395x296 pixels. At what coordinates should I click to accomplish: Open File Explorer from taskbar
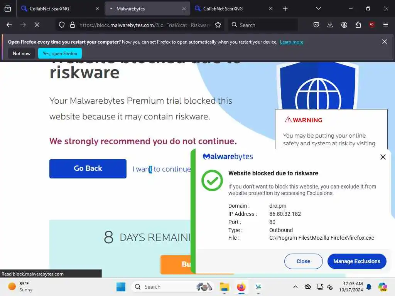[x=224, y=287]
